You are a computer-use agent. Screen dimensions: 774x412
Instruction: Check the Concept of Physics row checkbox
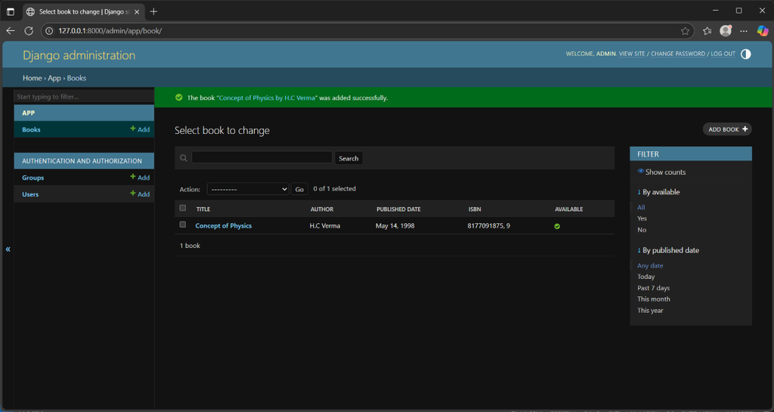click(183, 225)
